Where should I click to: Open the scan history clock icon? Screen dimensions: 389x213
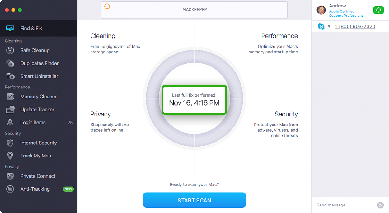pyautogui.click(x=107, y=6)
